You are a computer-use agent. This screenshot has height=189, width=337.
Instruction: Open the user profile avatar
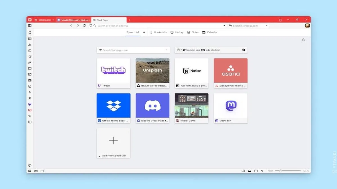[x=308, y=25]
